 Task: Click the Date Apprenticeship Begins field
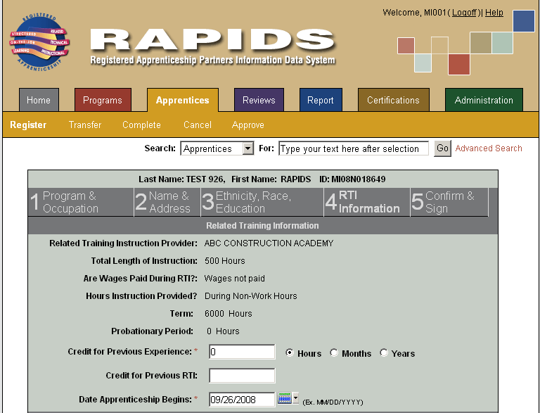(242, 400)
